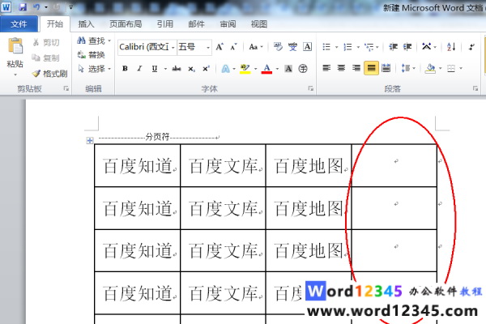Click the Enclose Characters icon
Screen dimensions: 486x324
coord(303,69)
